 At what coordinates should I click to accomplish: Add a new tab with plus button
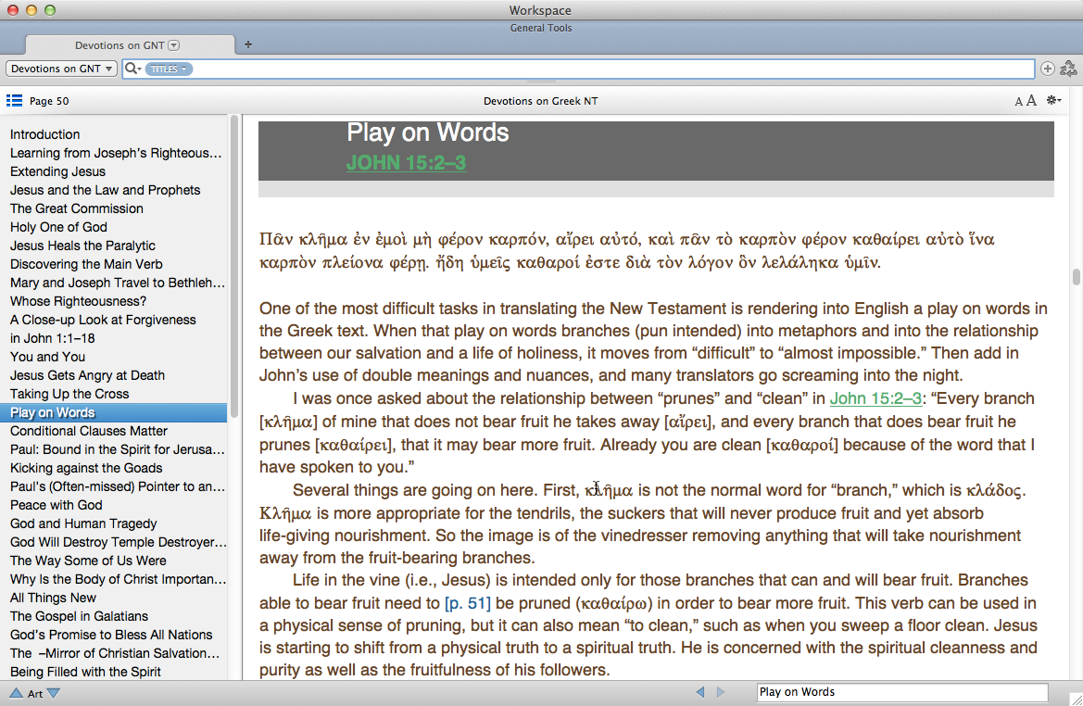[248, 44]
